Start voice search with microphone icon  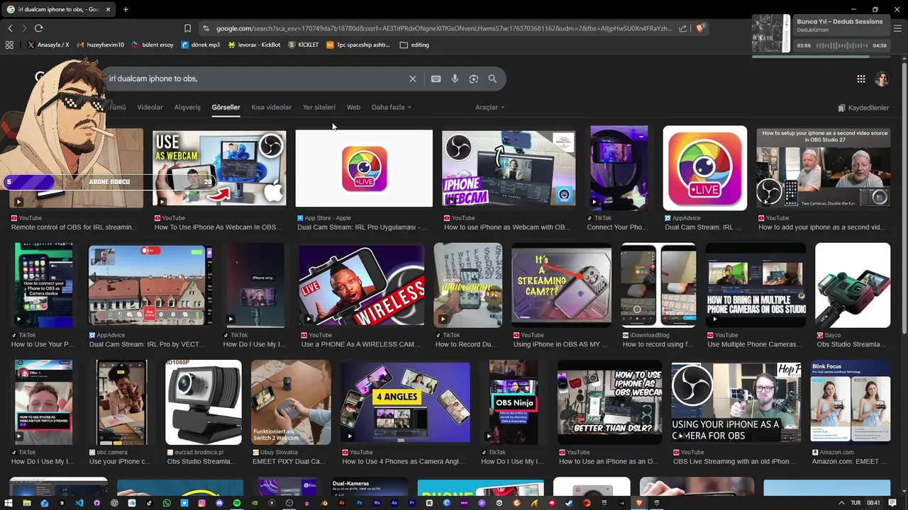point(455,79)
